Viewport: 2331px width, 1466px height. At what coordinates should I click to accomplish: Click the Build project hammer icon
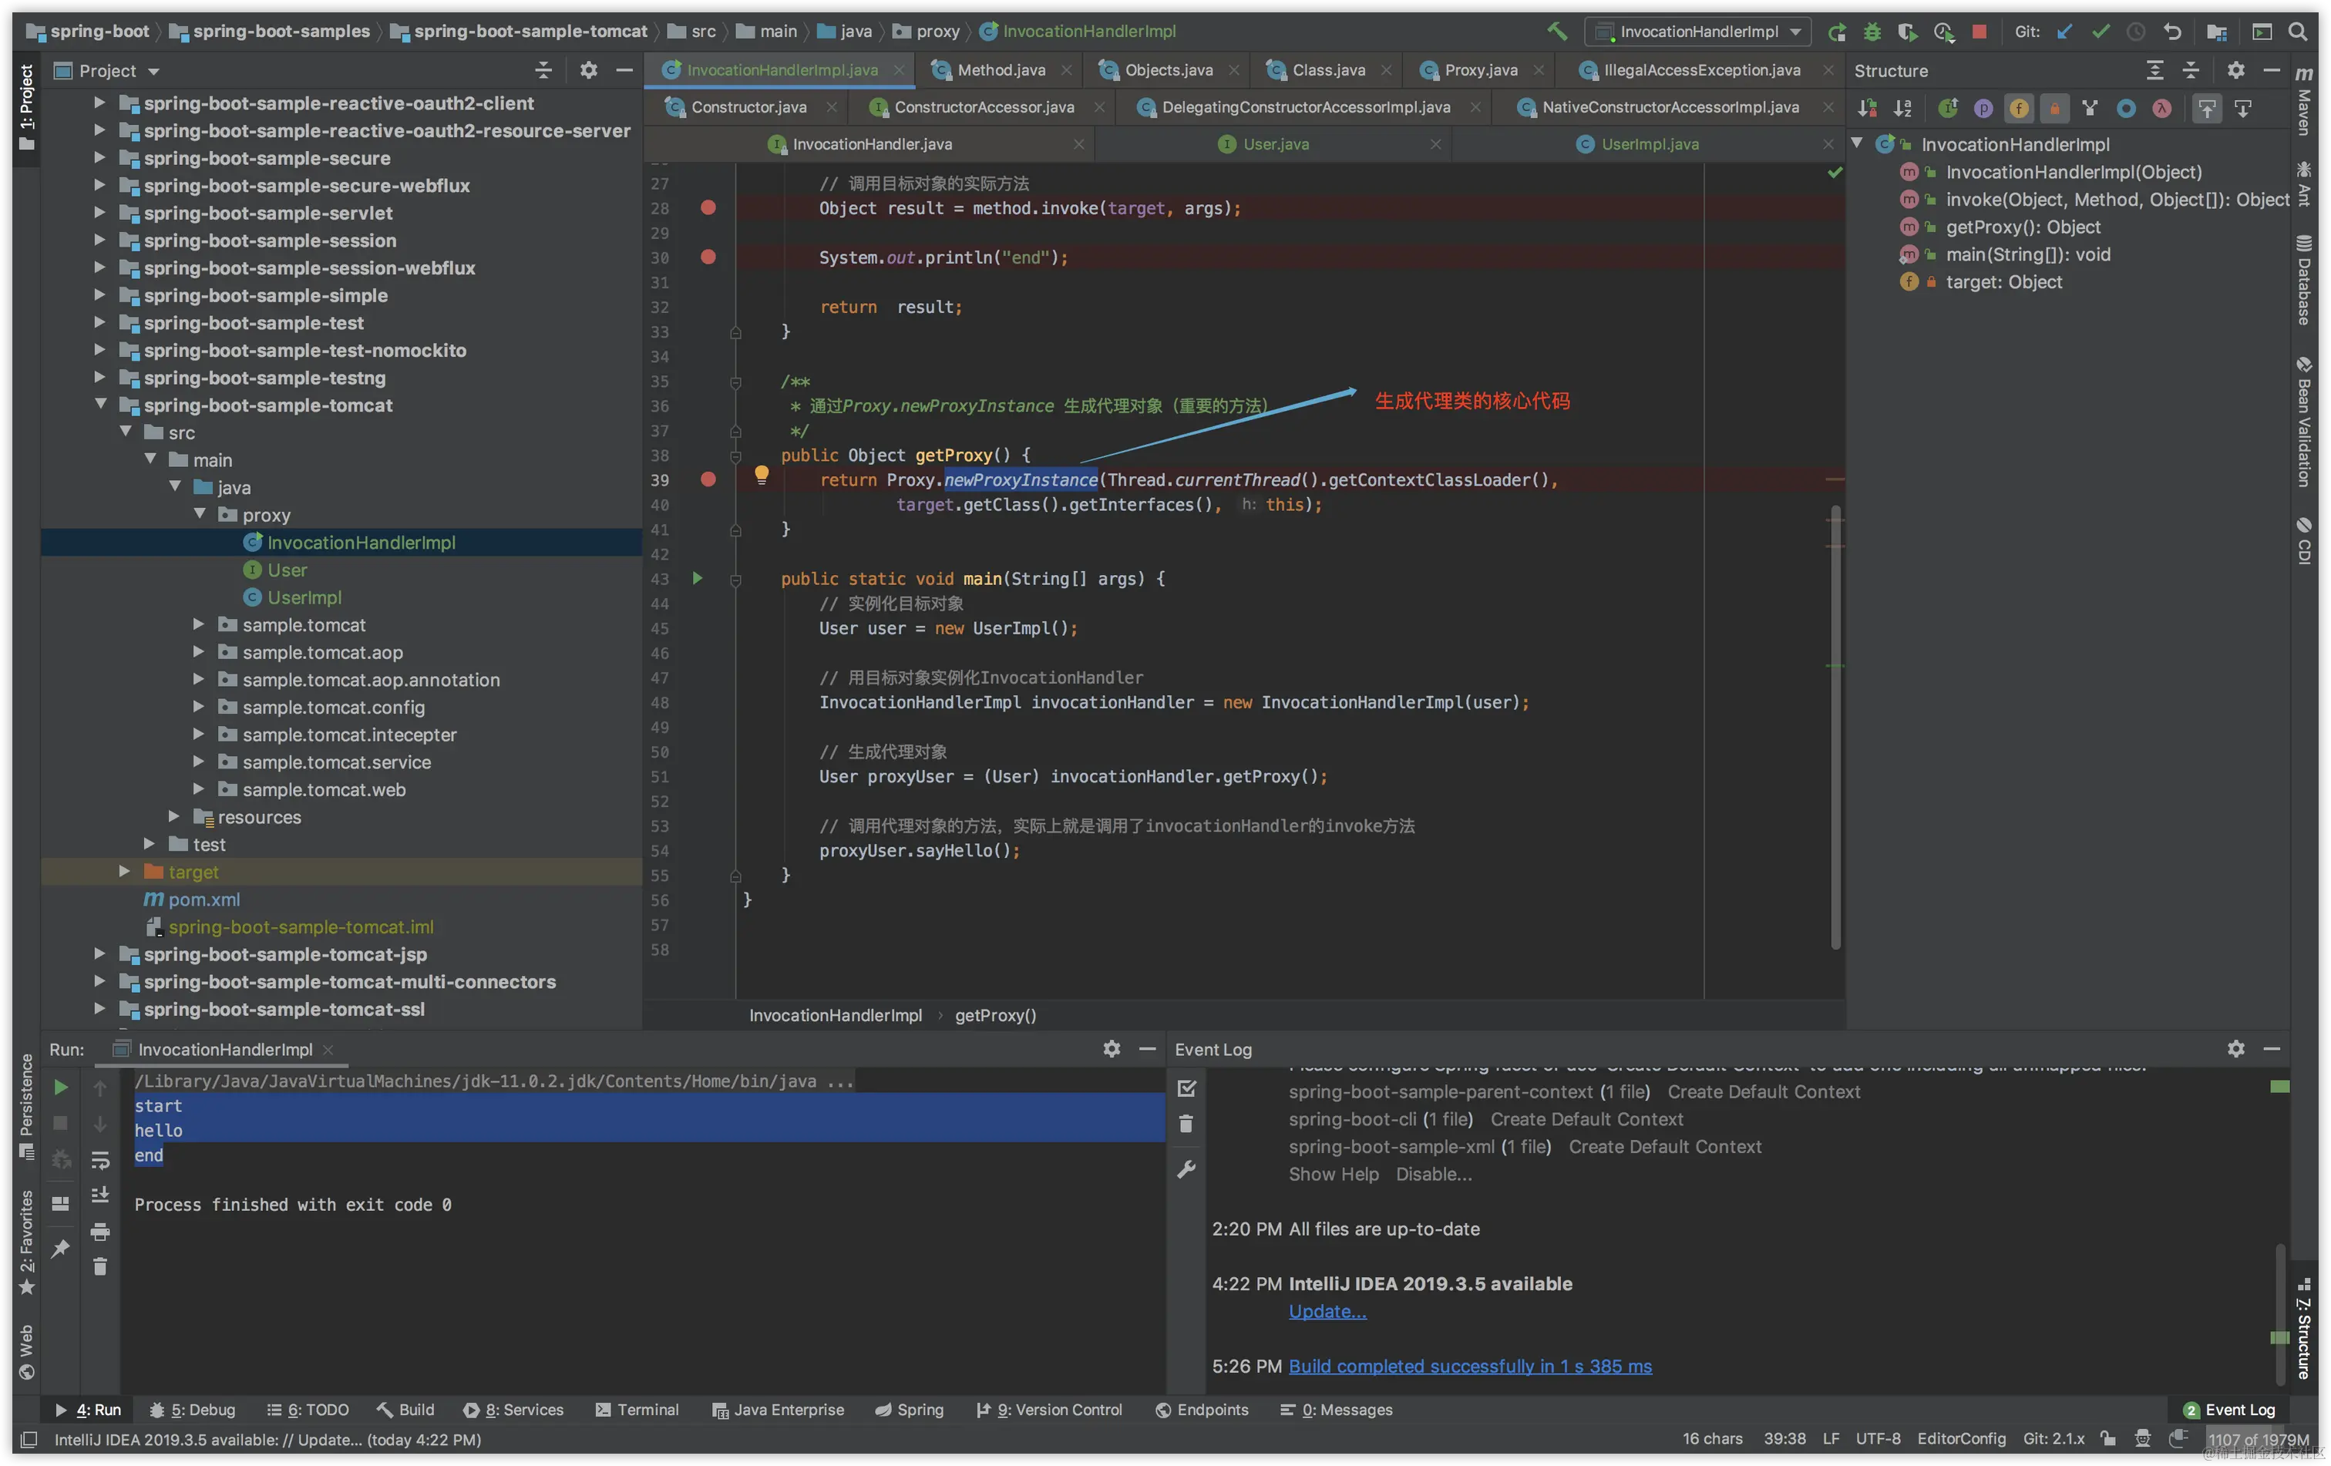click(x=1556, y=31)
